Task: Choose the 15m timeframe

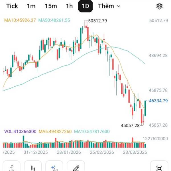Action: coord(51,6)
